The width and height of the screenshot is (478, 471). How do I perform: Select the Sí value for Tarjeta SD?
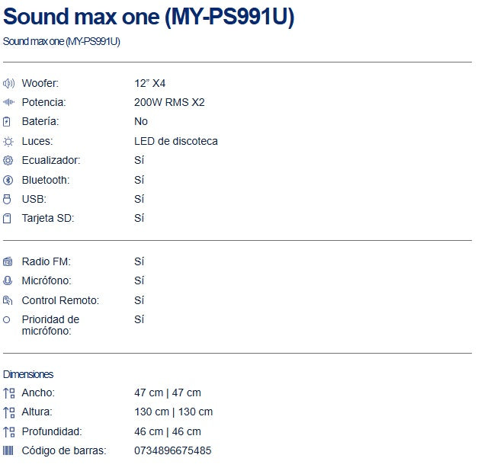[x=139, y=218]
